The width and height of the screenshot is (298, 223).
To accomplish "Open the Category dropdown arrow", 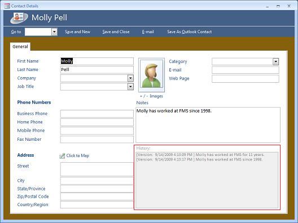I will tap(275, 61).
